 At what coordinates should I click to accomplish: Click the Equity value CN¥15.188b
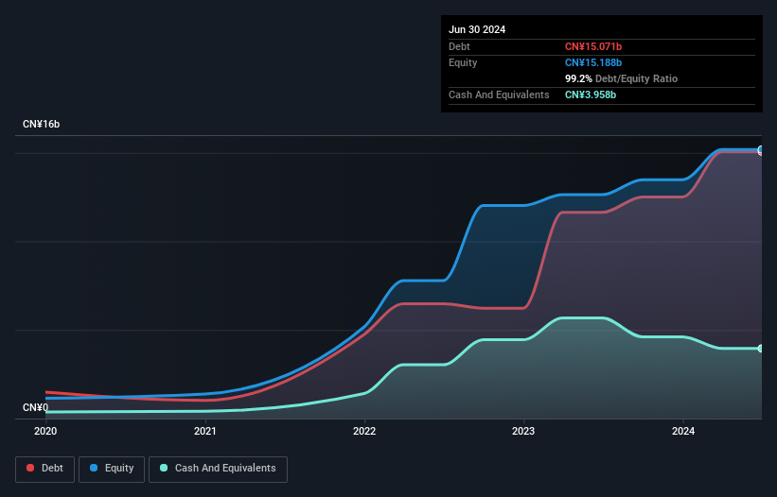[x=593, y=62]
